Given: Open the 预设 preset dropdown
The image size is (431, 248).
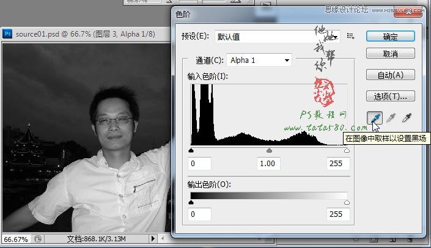Looking at the screenshot, I should (278, 37).
